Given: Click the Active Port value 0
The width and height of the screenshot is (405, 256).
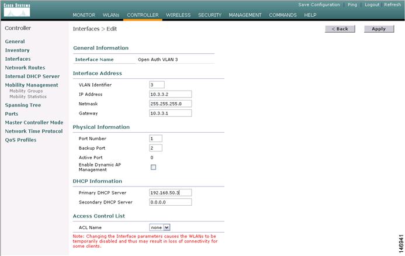Looking at the screenshot, I should pyautogui.click(x=152, y=158).
